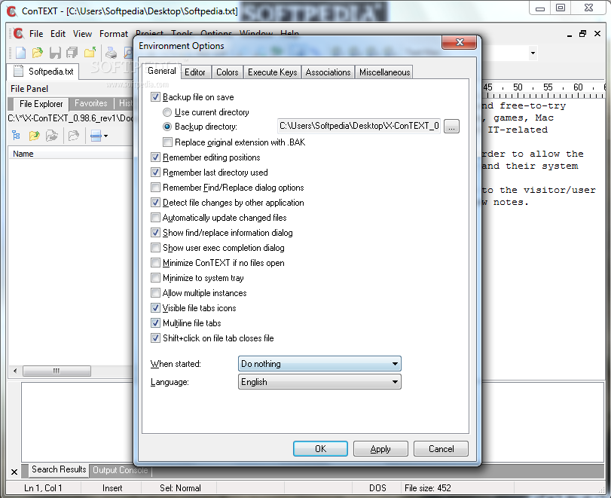Viewport: 611px width, 498px height.
Task: Click the document icon on Softpedia.txt tab
Action: point(18,71)
